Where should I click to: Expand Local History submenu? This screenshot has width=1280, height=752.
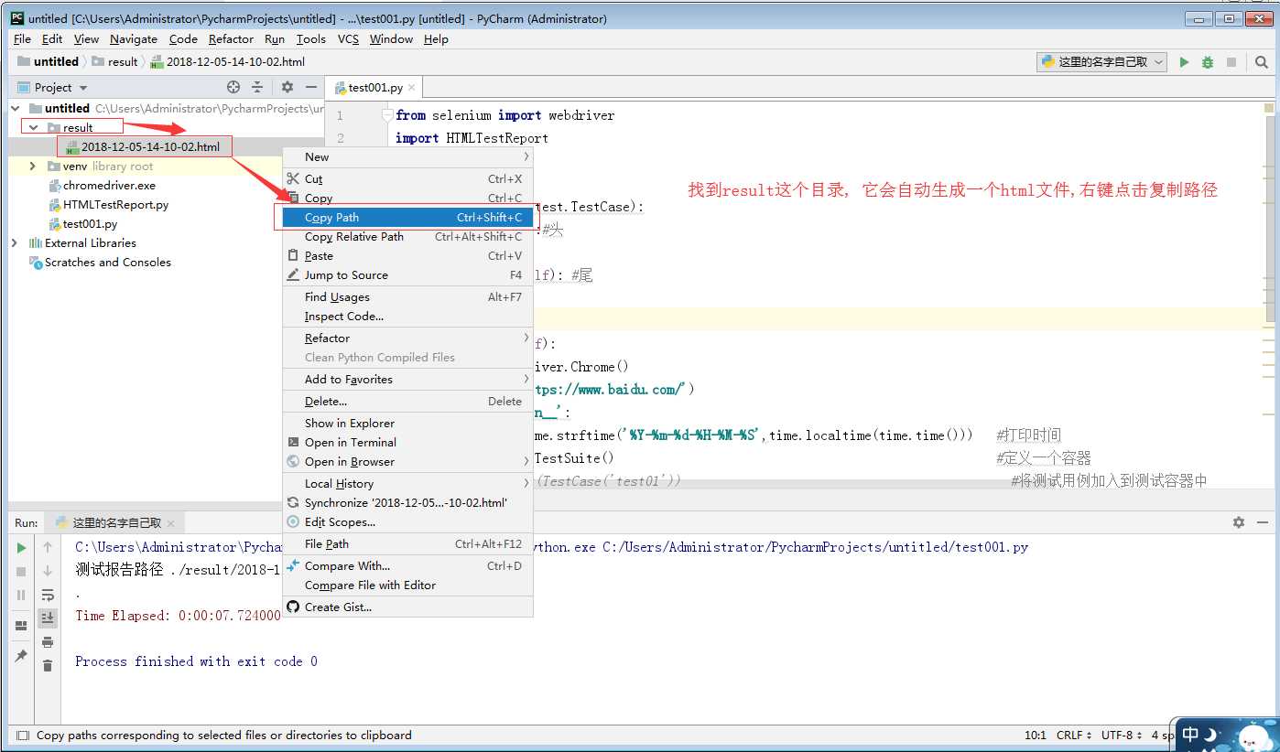point(408,484)
